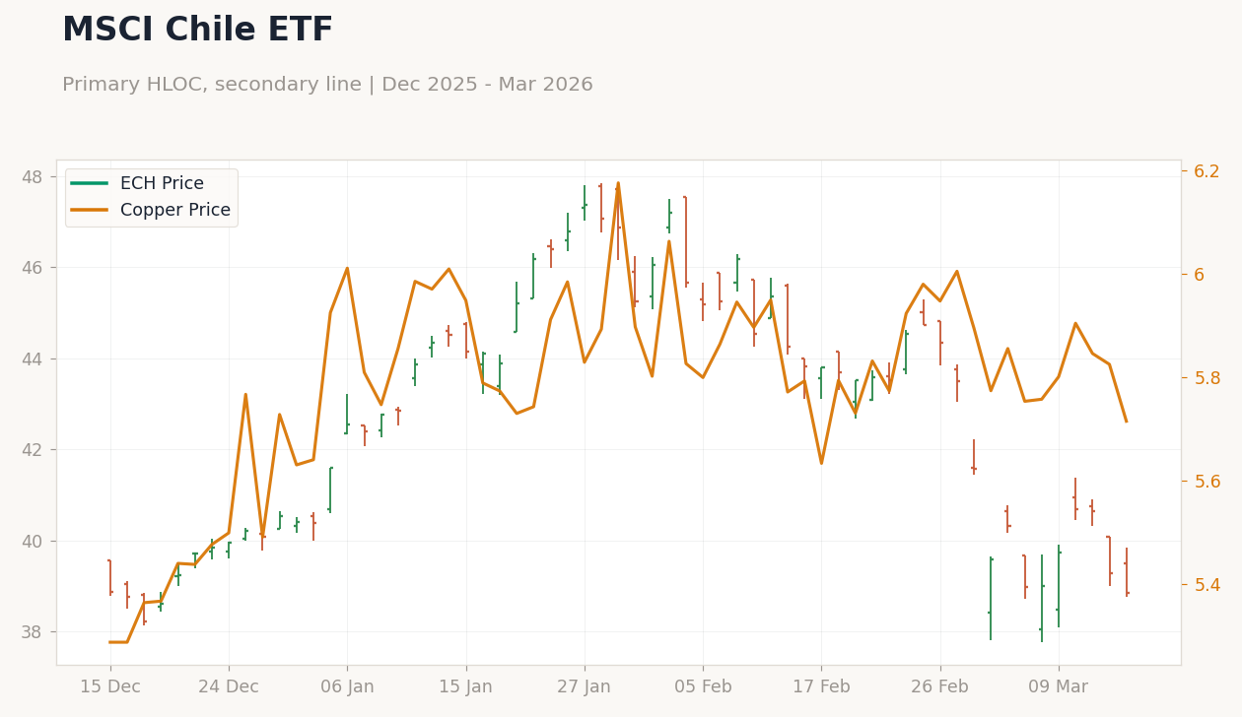Click the 09 Mar x-axis label
The image size is (1242, 717).
[x=1059, y=686]
